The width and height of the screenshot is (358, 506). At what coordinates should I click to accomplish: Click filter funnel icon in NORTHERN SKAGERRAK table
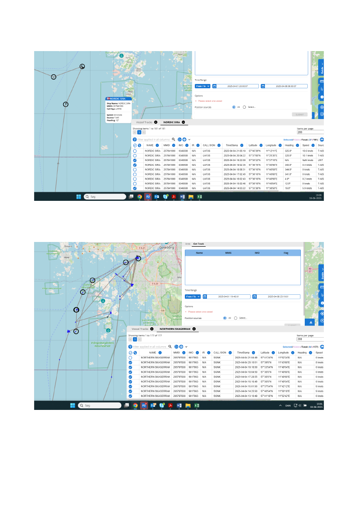(x=130, y=347)
